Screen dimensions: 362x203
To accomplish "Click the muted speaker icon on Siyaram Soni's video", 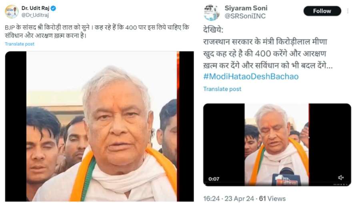I will point(341,177).
